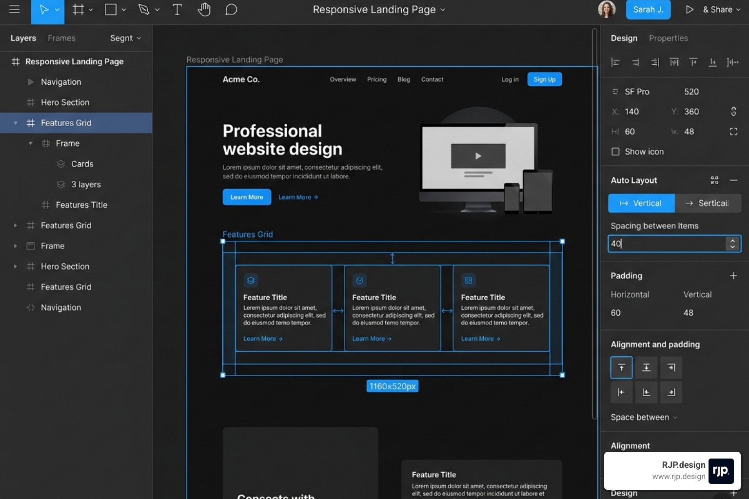Switch to the Layers tab

tap(23, 38)
